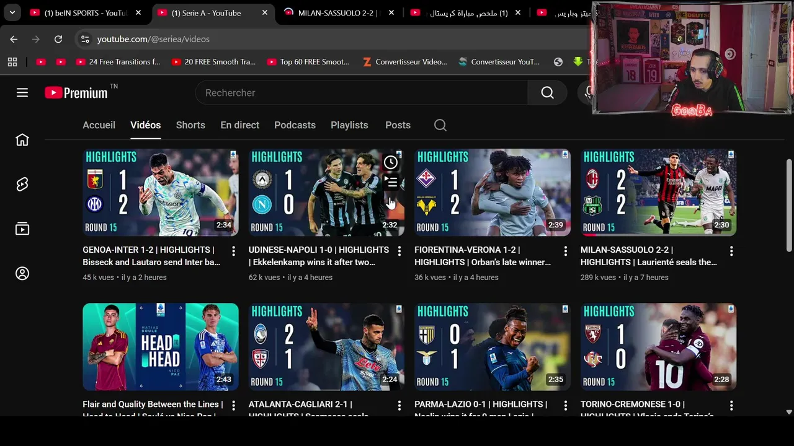Add Udinese-Napoli video to Watch Later
This screenshot has height=446, width=794.
pyautogui.click(x=391, y=162)
